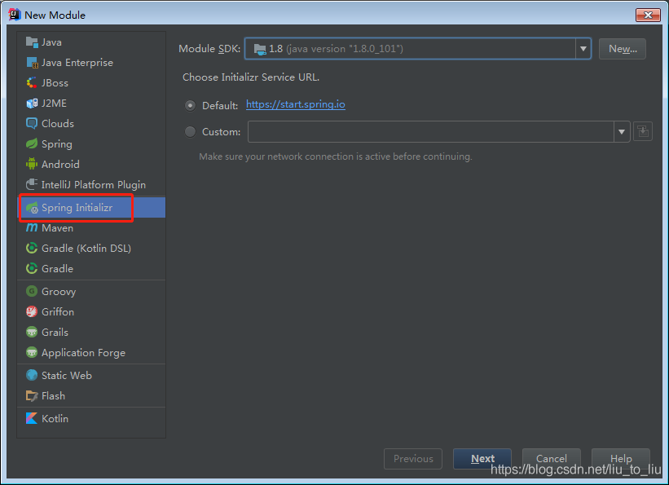Close the New Module dialog

click(648, 15)
